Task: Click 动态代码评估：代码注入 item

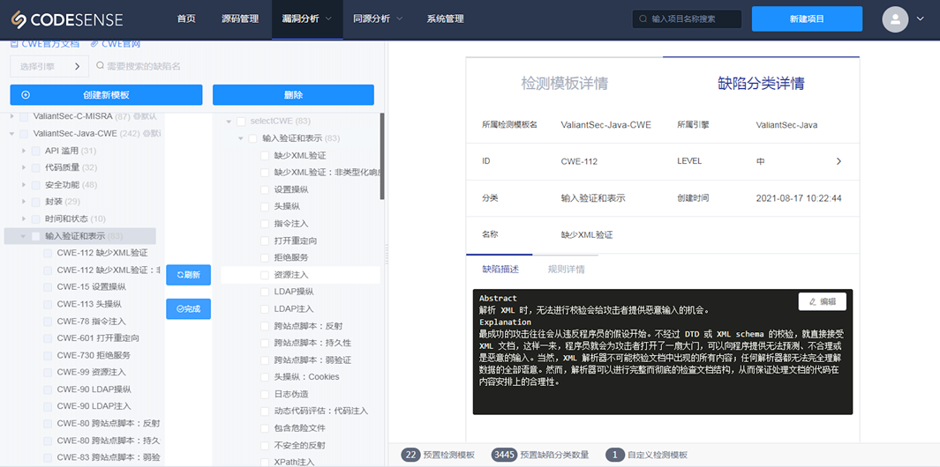Action: click(x=320, y=411)
